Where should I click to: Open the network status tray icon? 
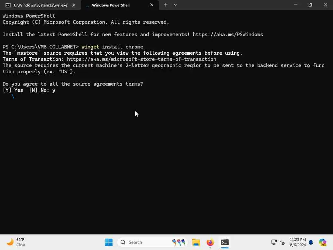tap(274, 242)
